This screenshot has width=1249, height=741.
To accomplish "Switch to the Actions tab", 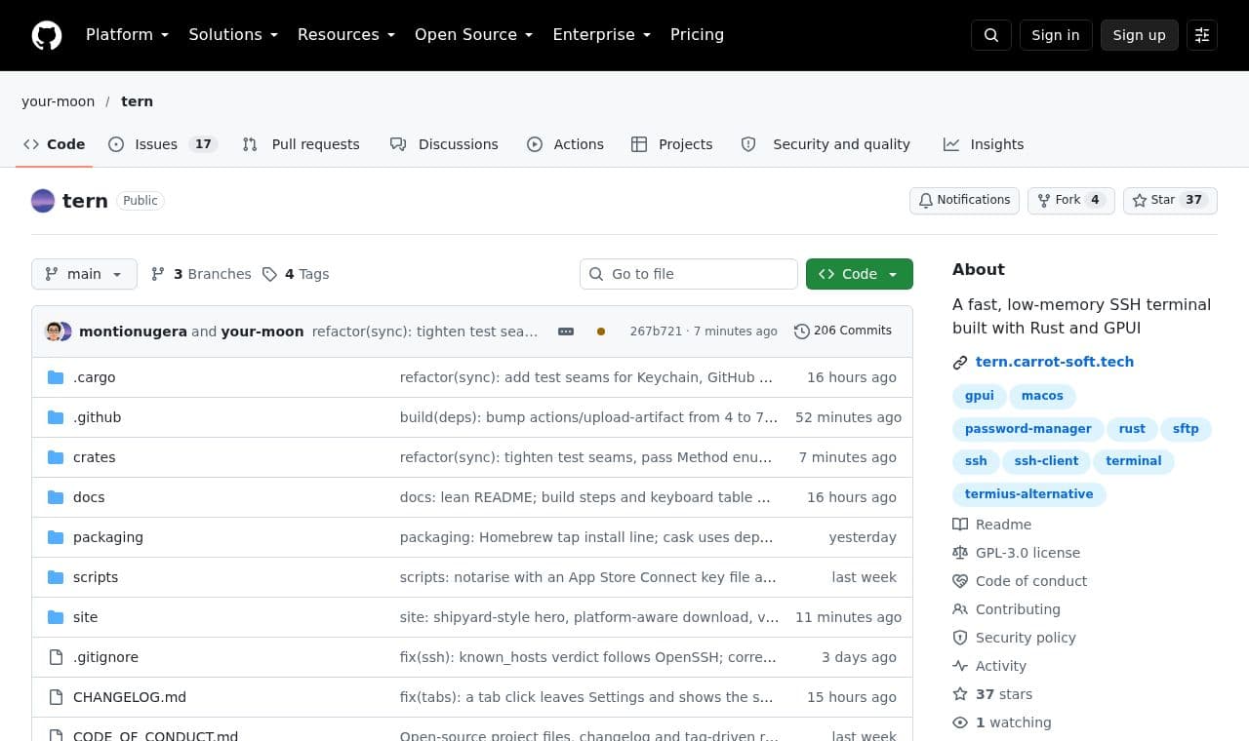I will (566, 144).
